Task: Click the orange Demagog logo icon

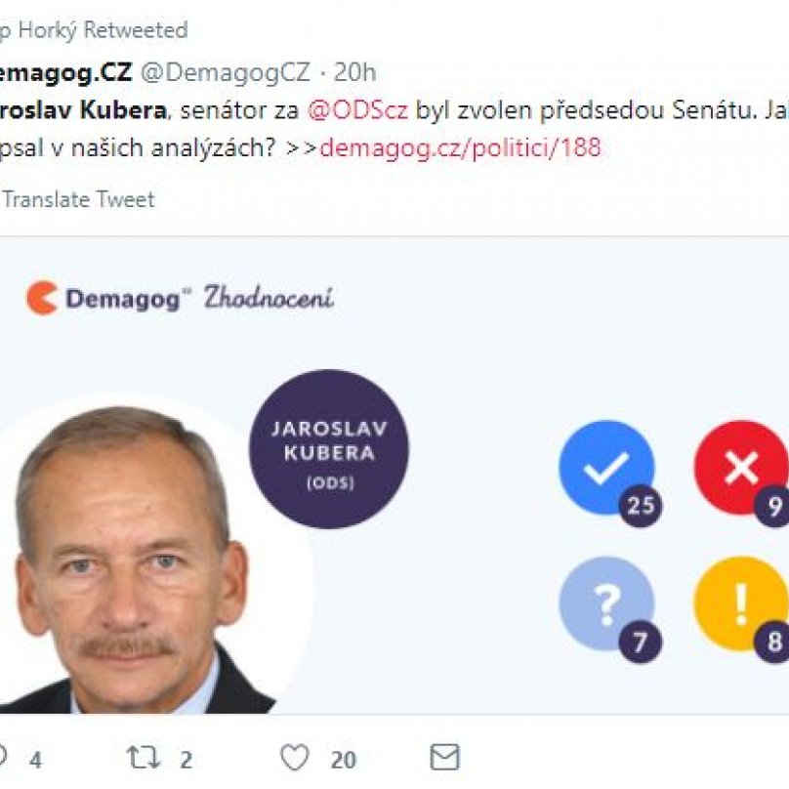Action: point(42,299)
